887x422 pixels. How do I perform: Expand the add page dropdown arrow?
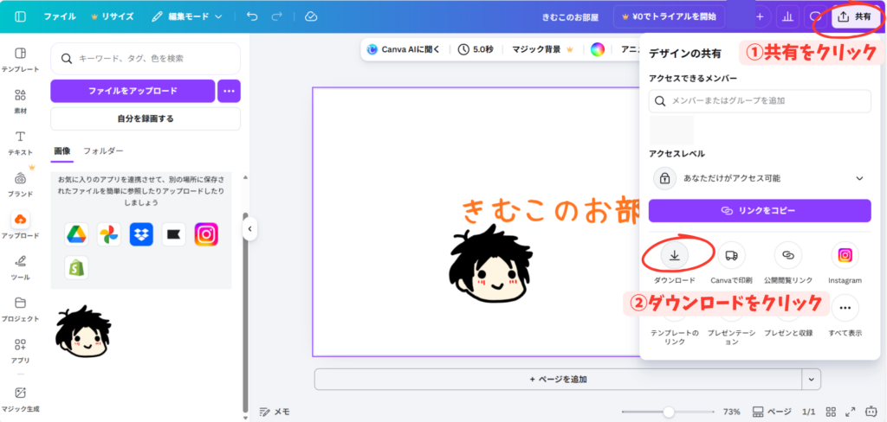[812, 379]
